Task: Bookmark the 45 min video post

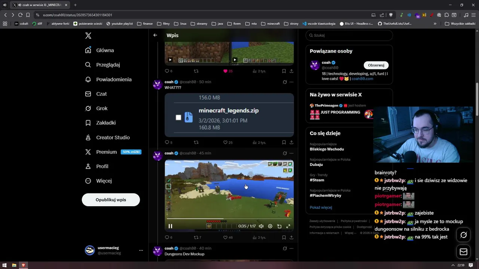Action: point(284,237)
